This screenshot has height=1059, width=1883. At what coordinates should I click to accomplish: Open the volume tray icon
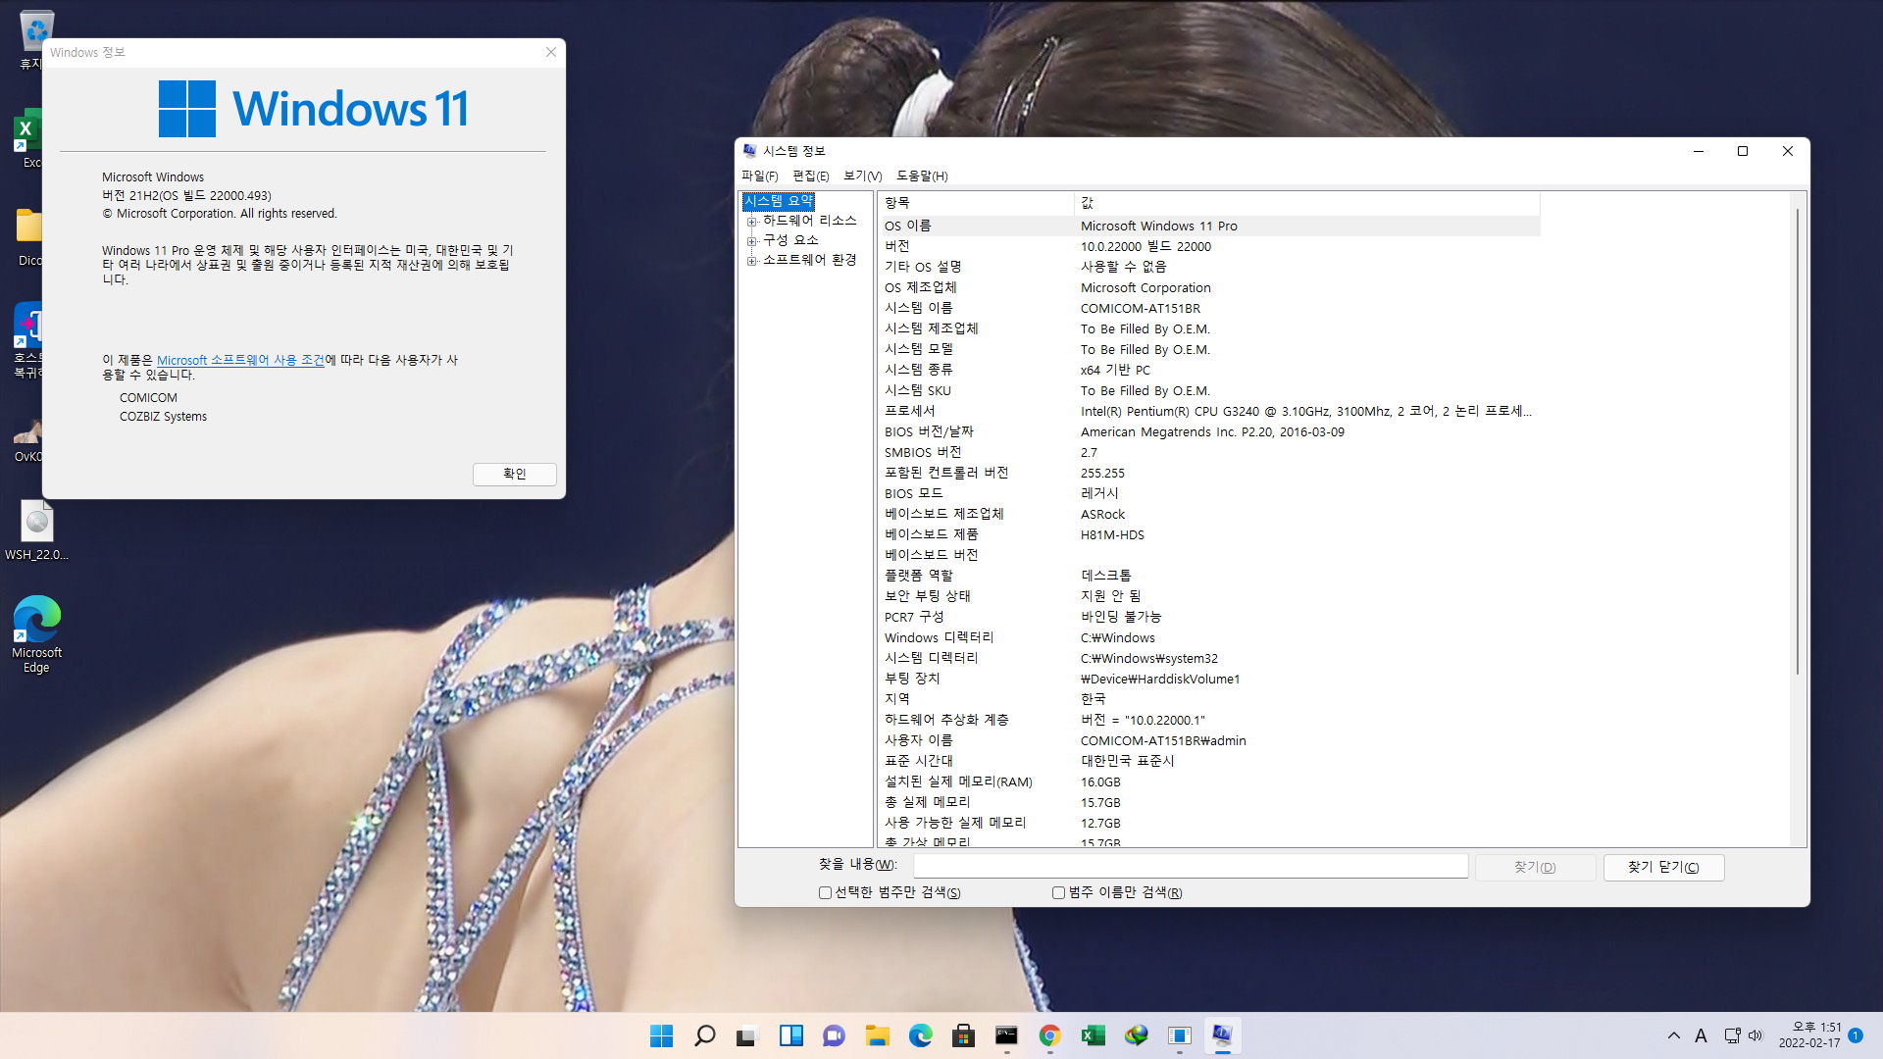(1755, 1035)
